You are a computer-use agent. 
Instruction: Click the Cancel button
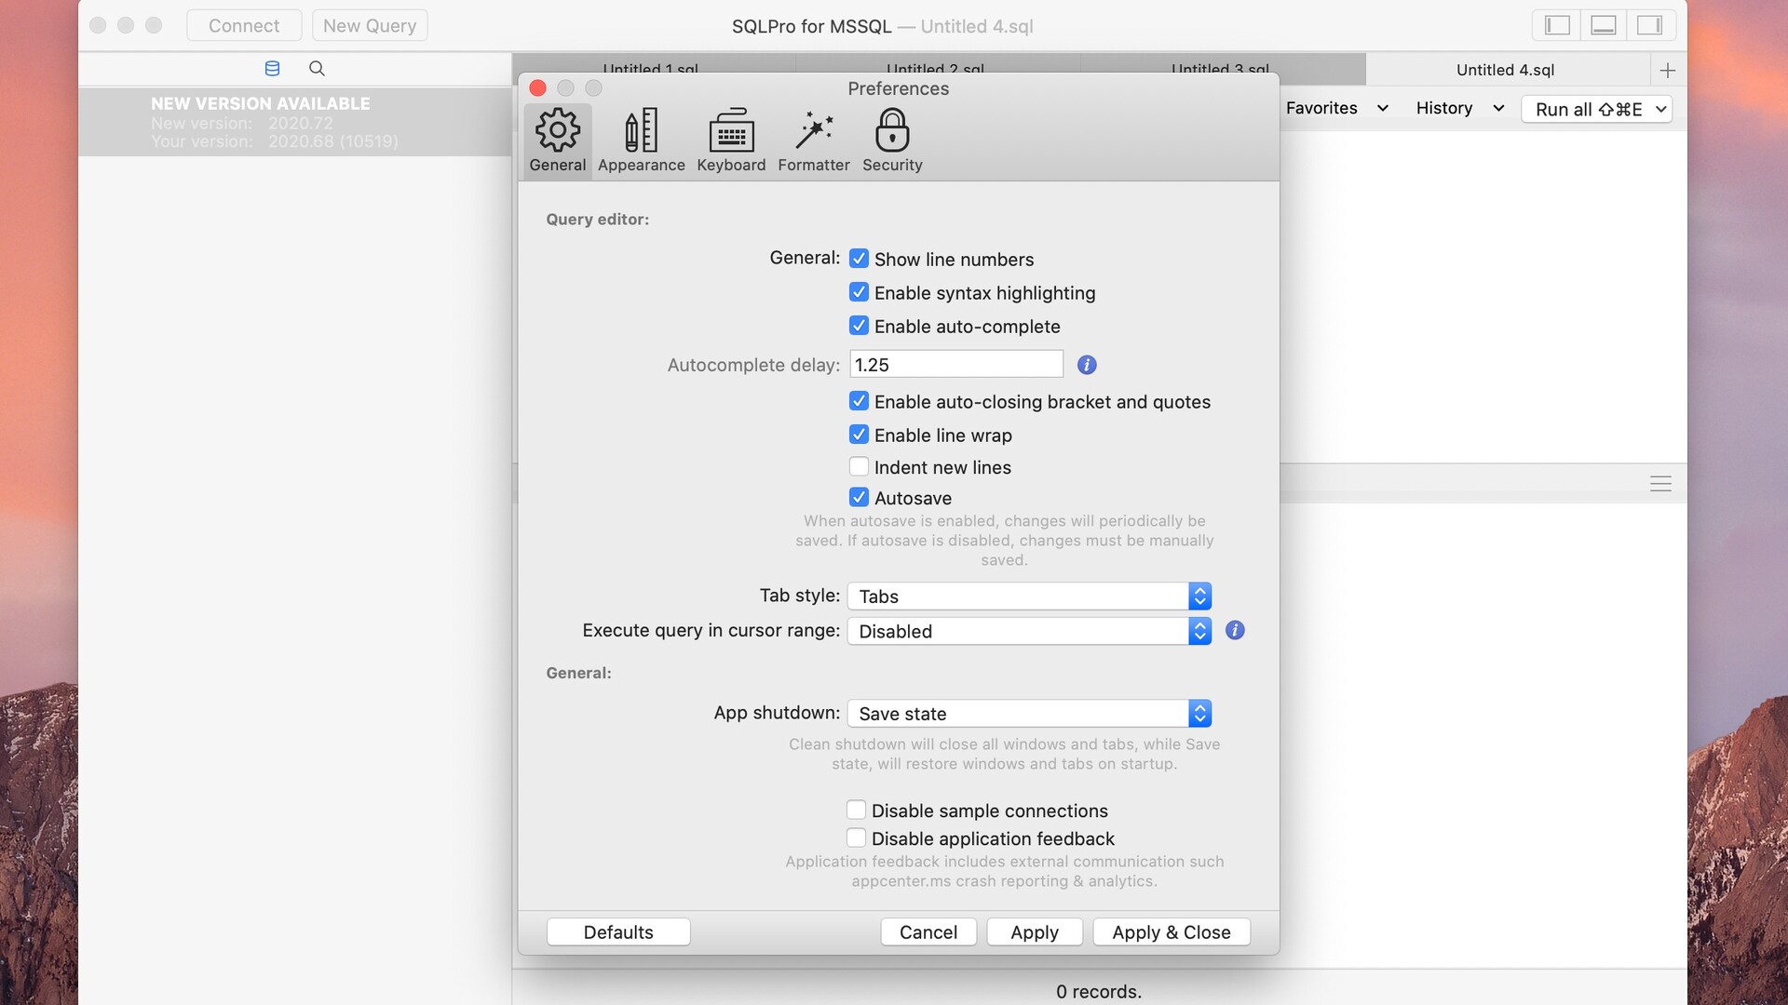pos(928,931)
